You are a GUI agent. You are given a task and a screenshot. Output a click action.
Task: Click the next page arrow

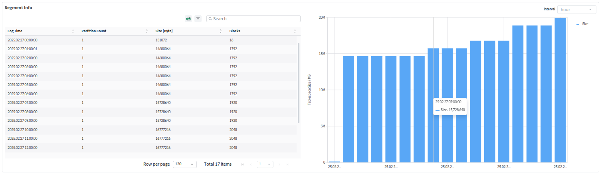(x=279, y=164)
